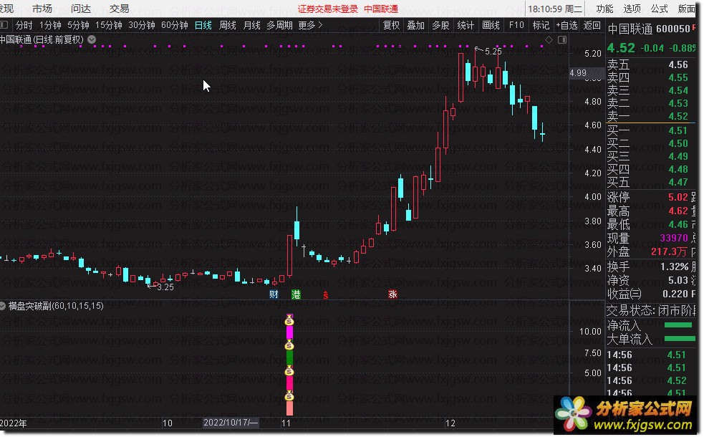Click the bottom money bag signal icon
This screenshot has height=437, width=704.
click(289, 396)
